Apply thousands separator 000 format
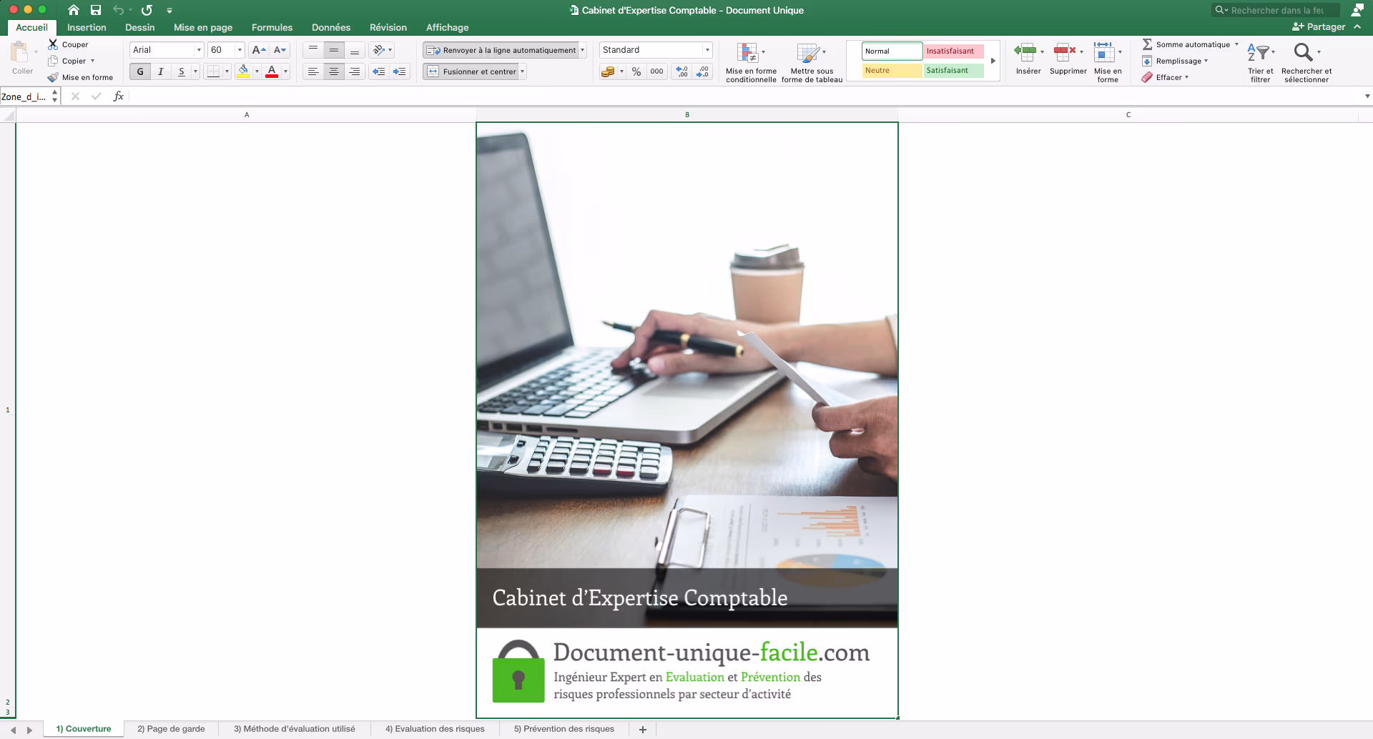The image size is (1373, 739). click(x=656, y=71)
